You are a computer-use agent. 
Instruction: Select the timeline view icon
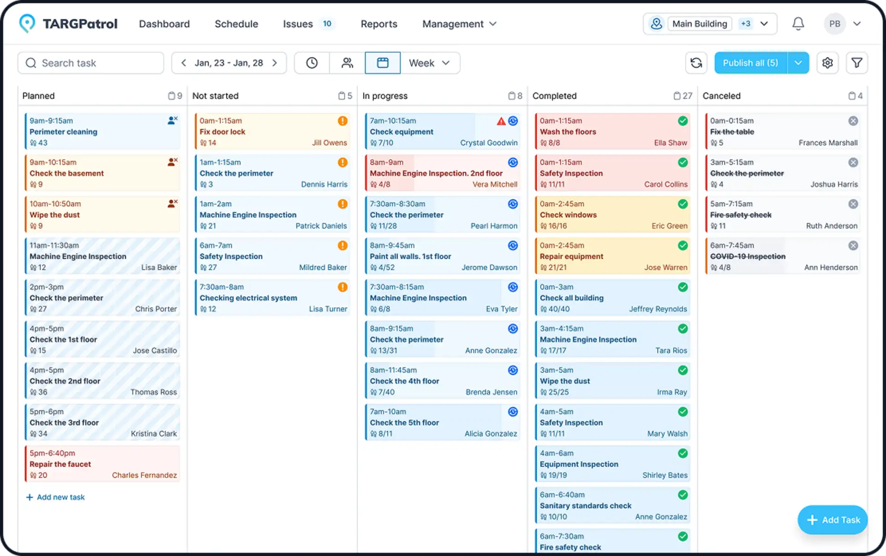click(x=311, y=63)
